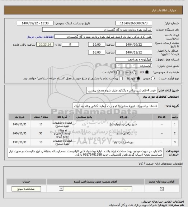188x207 pixels.
Task: Click the remaining time field 20:23:24
Action: pyautogui.click(x=45, y=45)
